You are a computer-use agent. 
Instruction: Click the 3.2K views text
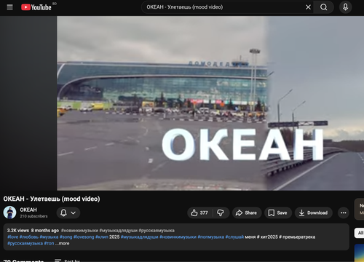point(18,231)
